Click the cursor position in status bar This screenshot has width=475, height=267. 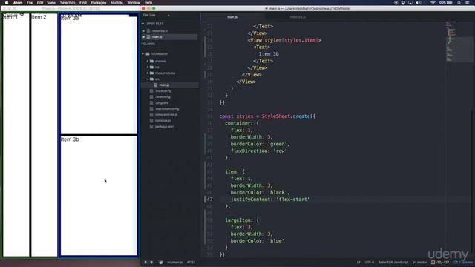(191, 263)
